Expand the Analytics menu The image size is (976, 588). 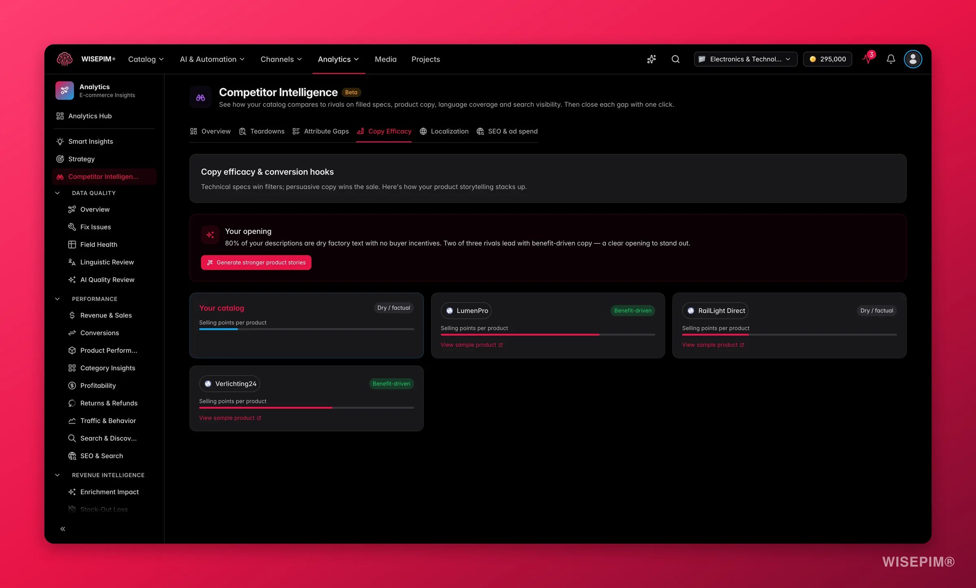(x=338, y=59)
